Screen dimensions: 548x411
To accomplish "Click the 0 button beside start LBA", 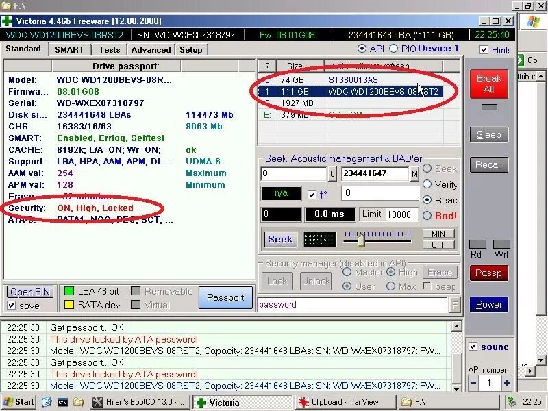I will coord(332,174).
